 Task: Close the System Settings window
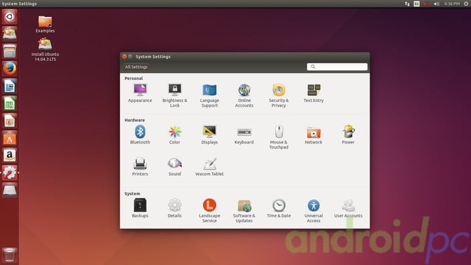124,56
